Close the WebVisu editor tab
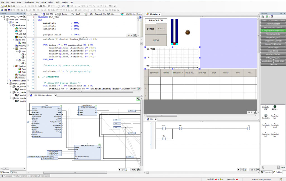The height and width of the screenshot is (181, 286). click(159, 14)
